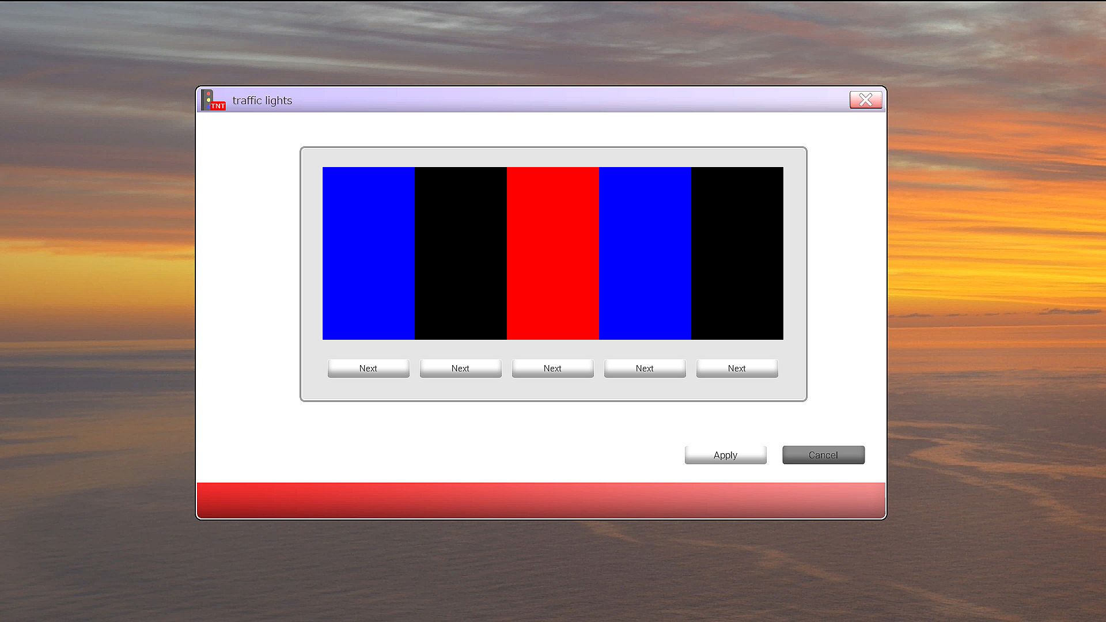Pick the red center stripe
Viewport: 1106px width, 622px height.
553,253
